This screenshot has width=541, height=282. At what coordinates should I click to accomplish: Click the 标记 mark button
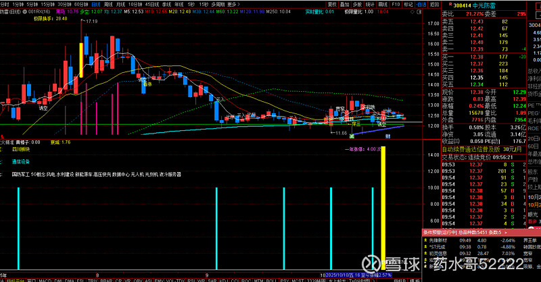coord(408,5)
